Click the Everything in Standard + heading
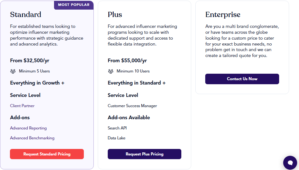299x170 pixels. click(137, 83)
